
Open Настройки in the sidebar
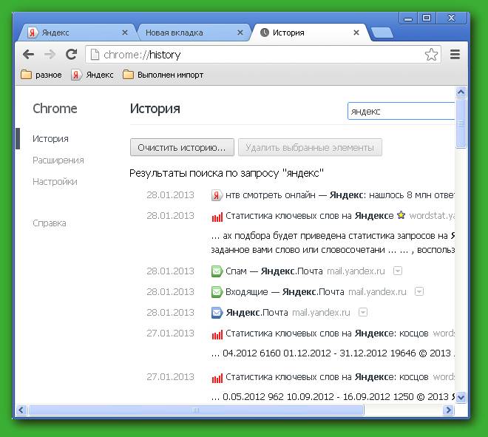55,182
